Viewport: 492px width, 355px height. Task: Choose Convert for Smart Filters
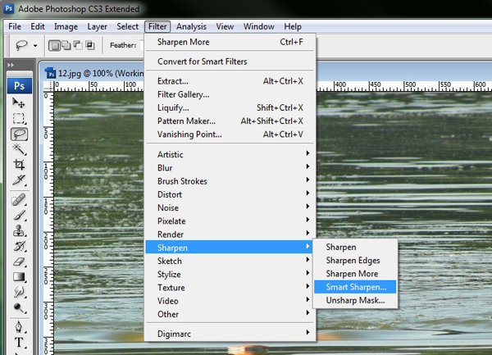230,61
